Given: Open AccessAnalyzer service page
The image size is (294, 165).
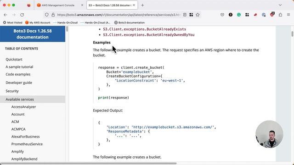Looking at the screenshot, I should click(23, 107).
